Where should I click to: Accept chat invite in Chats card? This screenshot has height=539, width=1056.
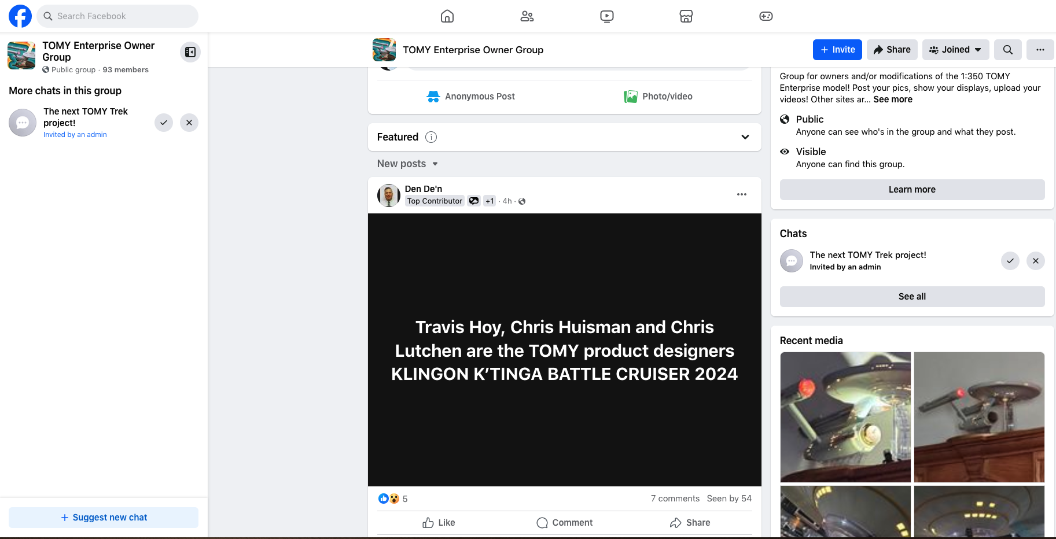click(x=1010, y=261)
